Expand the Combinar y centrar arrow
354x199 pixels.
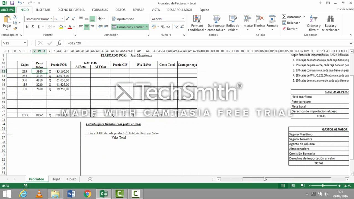(147, 27)
